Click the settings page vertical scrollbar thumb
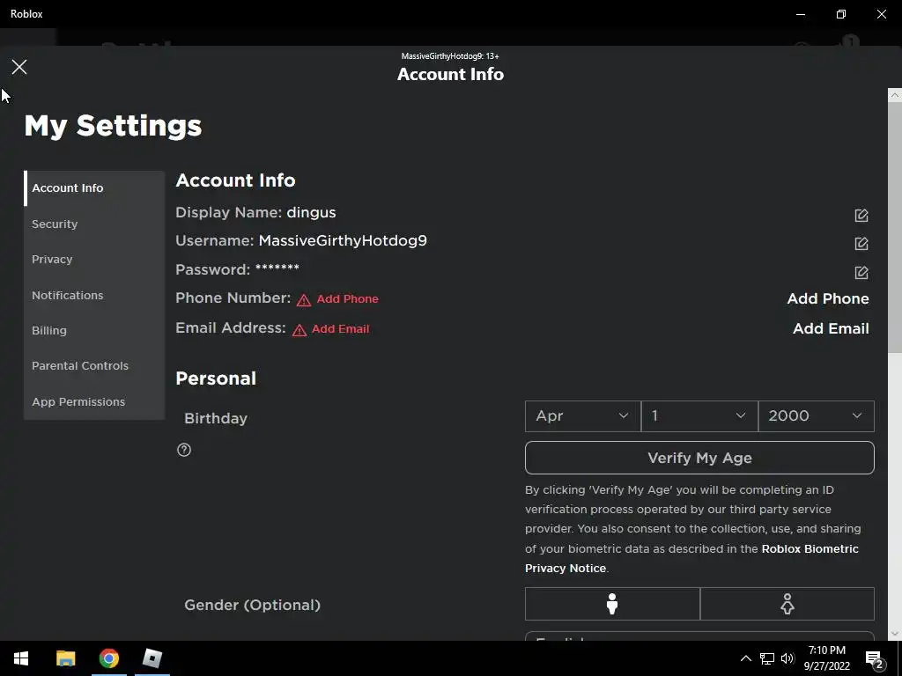 pos(895,228)
